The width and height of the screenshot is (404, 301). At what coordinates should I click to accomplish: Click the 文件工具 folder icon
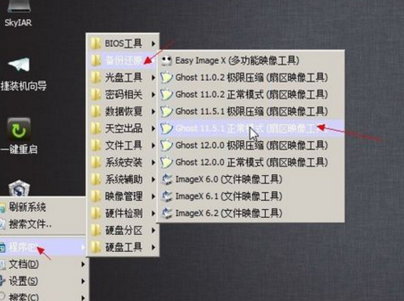tap(96, 145)
